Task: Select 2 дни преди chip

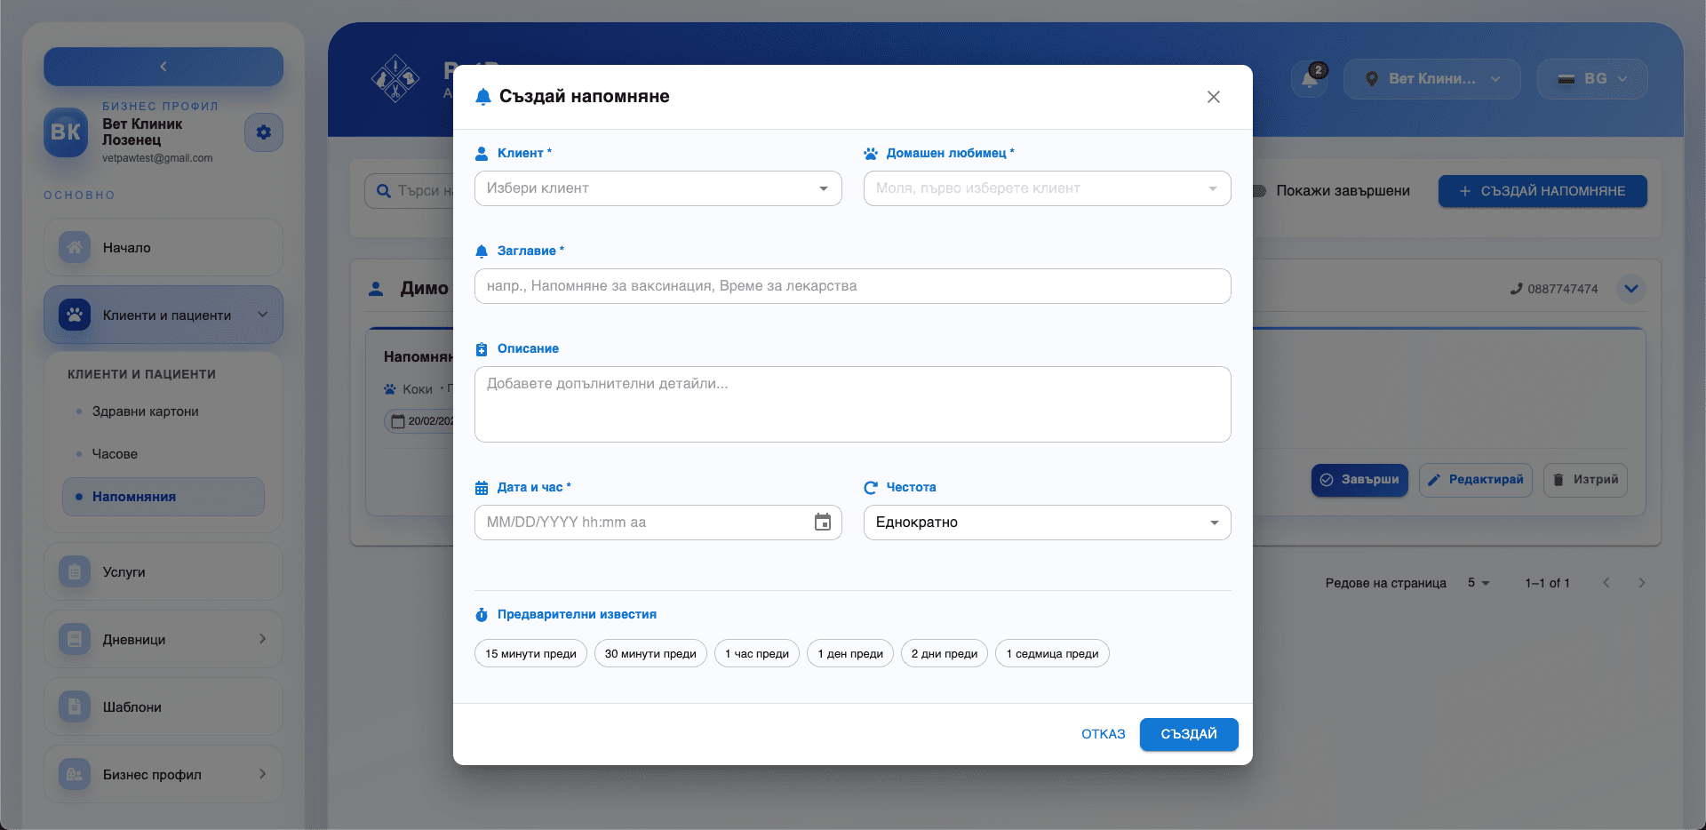Action: coord(945,653)
